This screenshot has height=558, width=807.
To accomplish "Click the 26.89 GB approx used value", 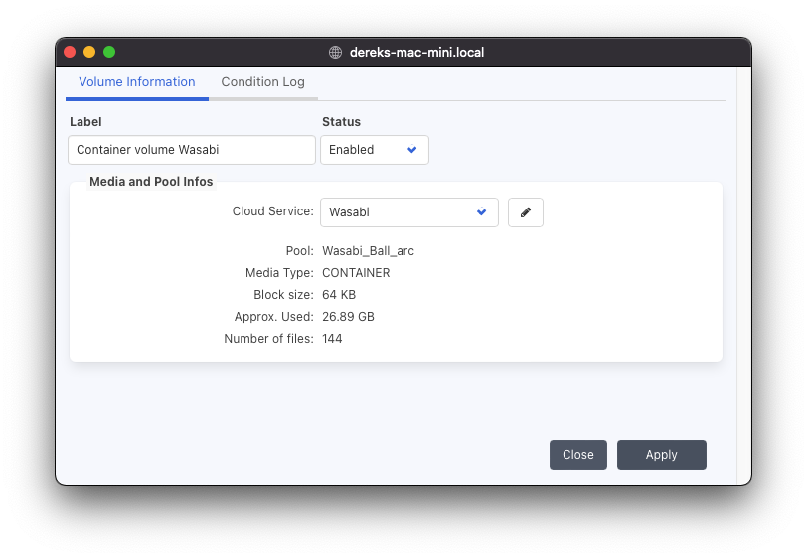I will [x=348, y=317].
